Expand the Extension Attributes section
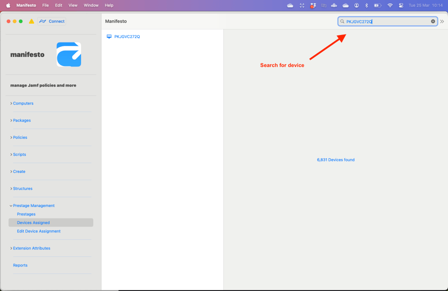The image size is (448, 291). pos(32,248)
